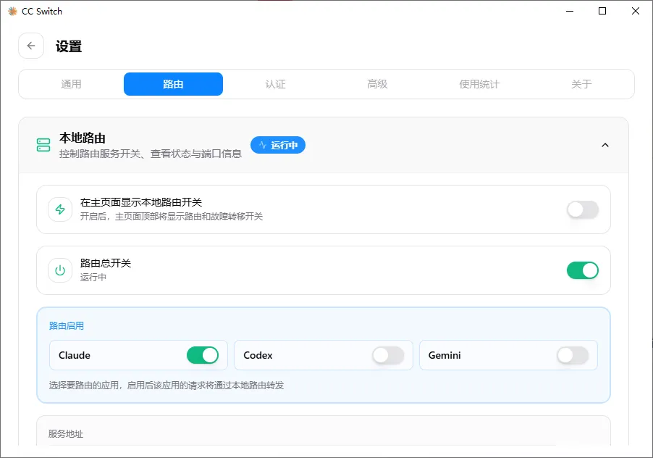The width and height of the screenshot is (653, 458).
Task: Switch to the 通用 tab
Action: tap(71, 84)
